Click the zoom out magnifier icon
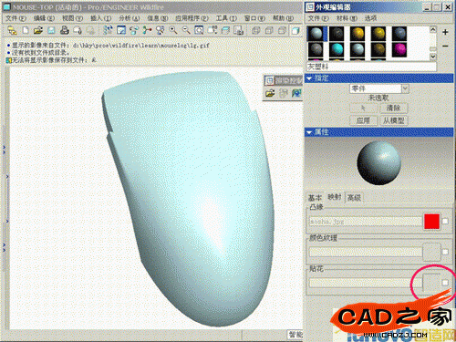 186,30
